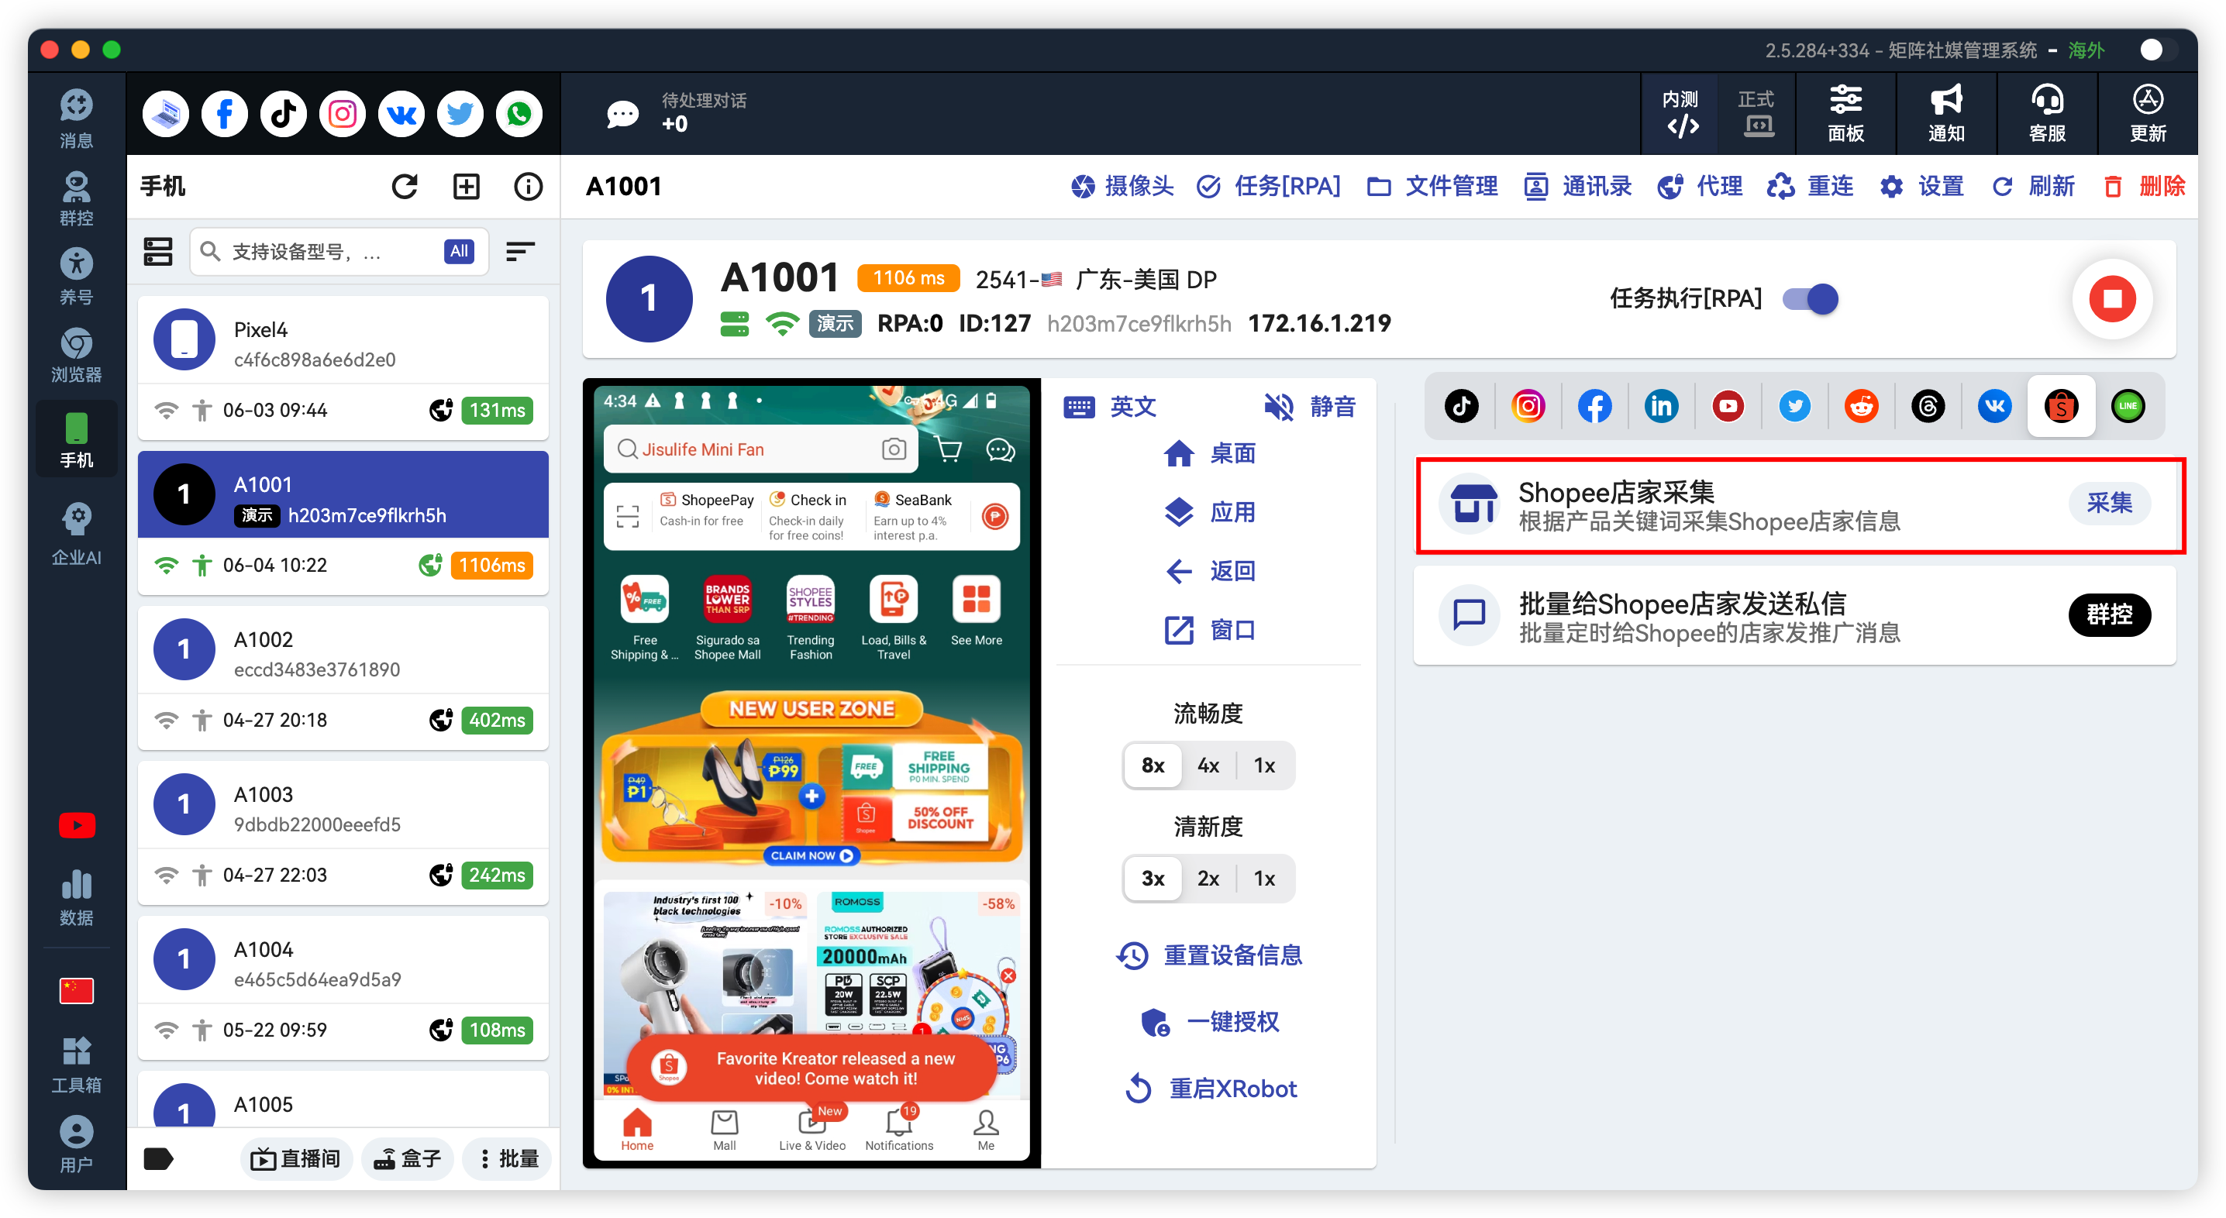2226x1218 pixels.
Task: Set 流畅度 smoothness to 1x
Action: coord(1264,766)
